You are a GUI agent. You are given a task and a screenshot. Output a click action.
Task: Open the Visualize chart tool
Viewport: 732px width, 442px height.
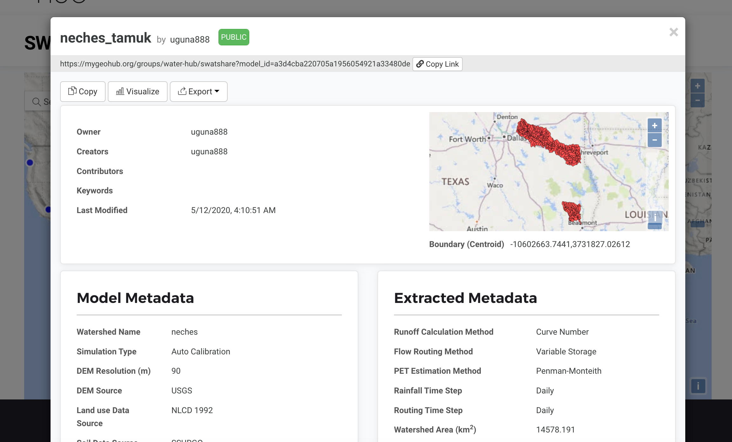(137, 91)
